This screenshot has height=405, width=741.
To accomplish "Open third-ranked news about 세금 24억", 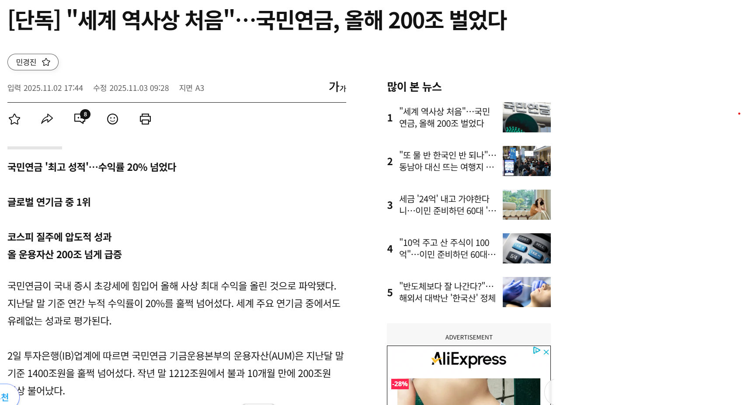I will pos(447,205).
